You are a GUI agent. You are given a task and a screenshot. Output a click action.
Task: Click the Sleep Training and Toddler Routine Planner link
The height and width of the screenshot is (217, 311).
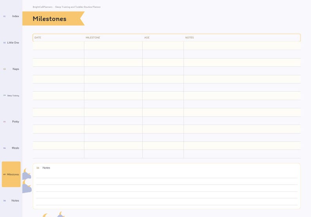pyautogui.click(x=78, y=7)
